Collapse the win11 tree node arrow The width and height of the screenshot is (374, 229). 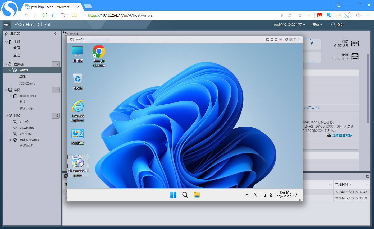coord(10,70)
